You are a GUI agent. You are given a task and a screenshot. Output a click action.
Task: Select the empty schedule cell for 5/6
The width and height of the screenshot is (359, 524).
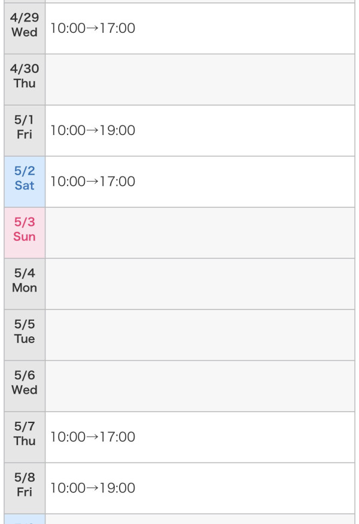point(200,386)
